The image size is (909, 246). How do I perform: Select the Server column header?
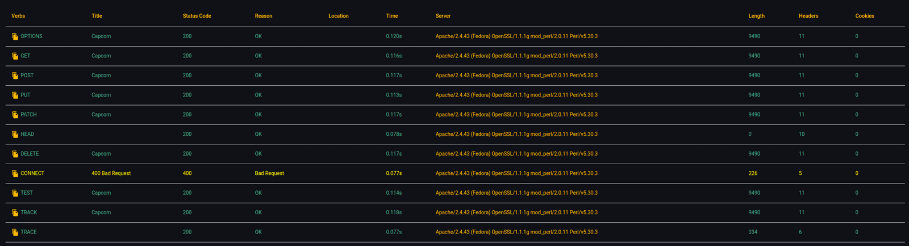[x=443, y=16]
